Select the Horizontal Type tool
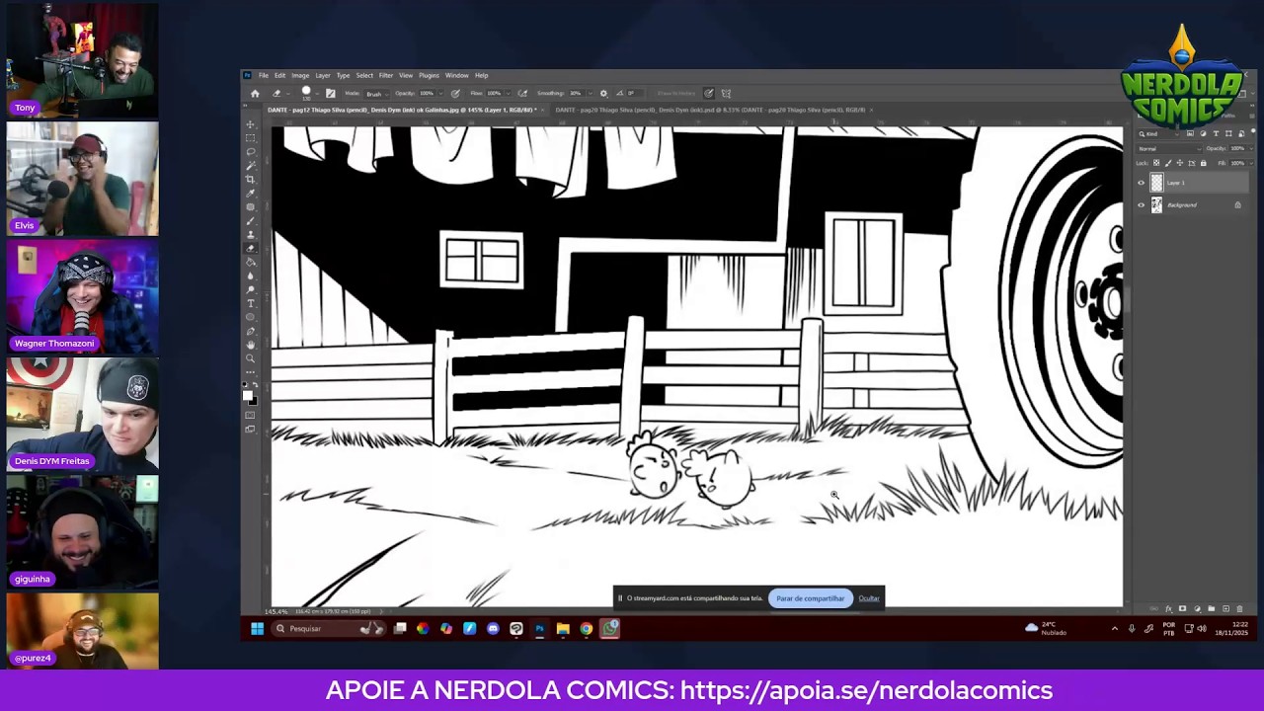Viewport: 1264px width, 711px height. coord(250,303)
